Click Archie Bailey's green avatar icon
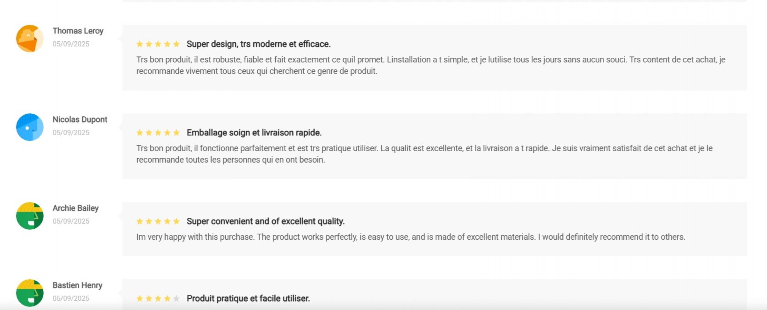 [x=30, y=216]
